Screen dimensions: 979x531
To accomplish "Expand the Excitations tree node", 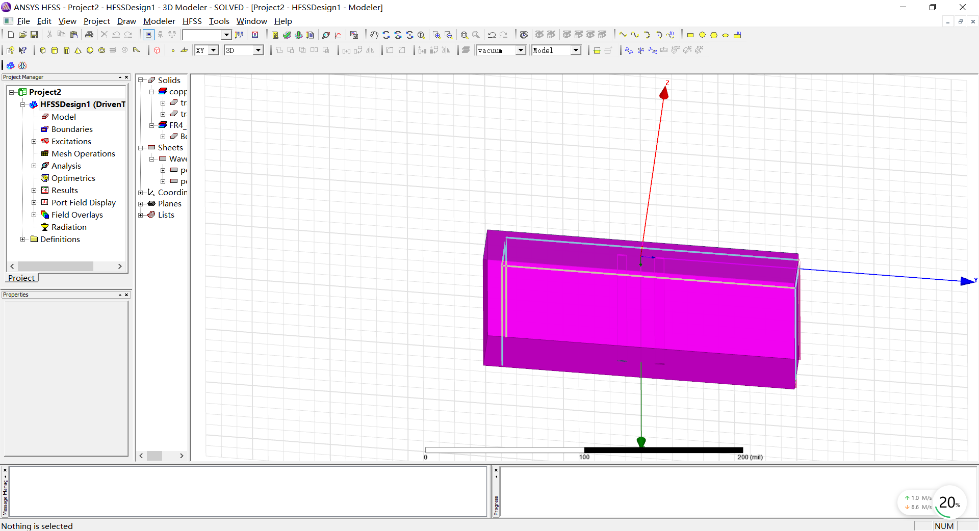I will point(34,141).
